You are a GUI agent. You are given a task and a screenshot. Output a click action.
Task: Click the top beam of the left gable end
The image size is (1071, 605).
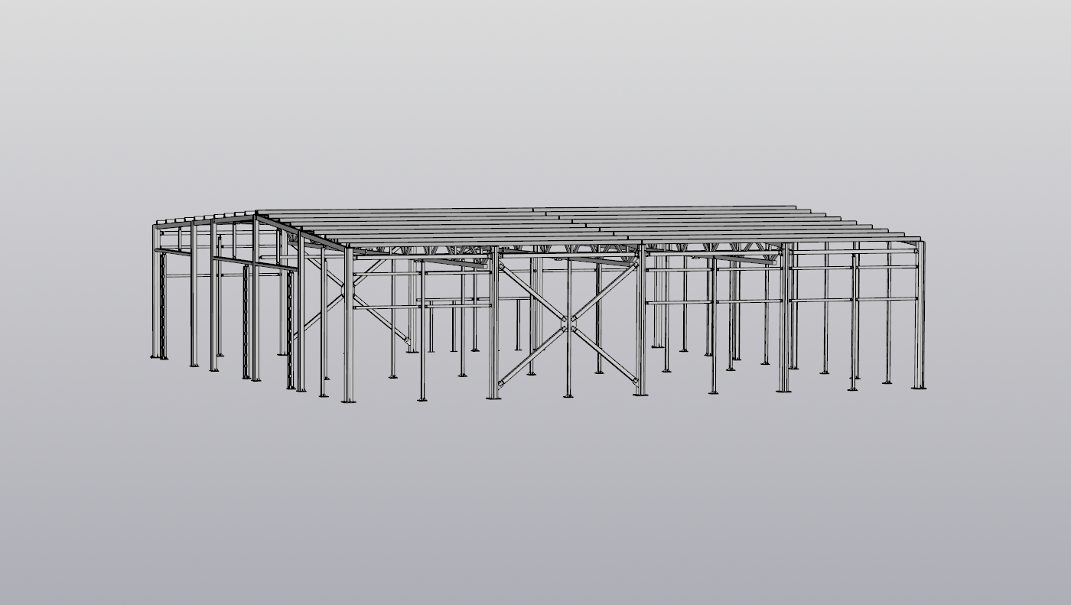pyautogui.click(x=205, y=222)
